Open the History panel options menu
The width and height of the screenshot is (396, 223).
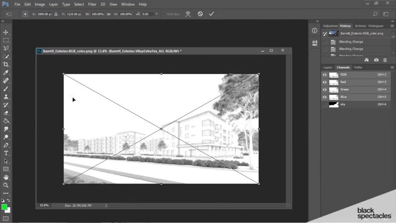click(392, 26)
